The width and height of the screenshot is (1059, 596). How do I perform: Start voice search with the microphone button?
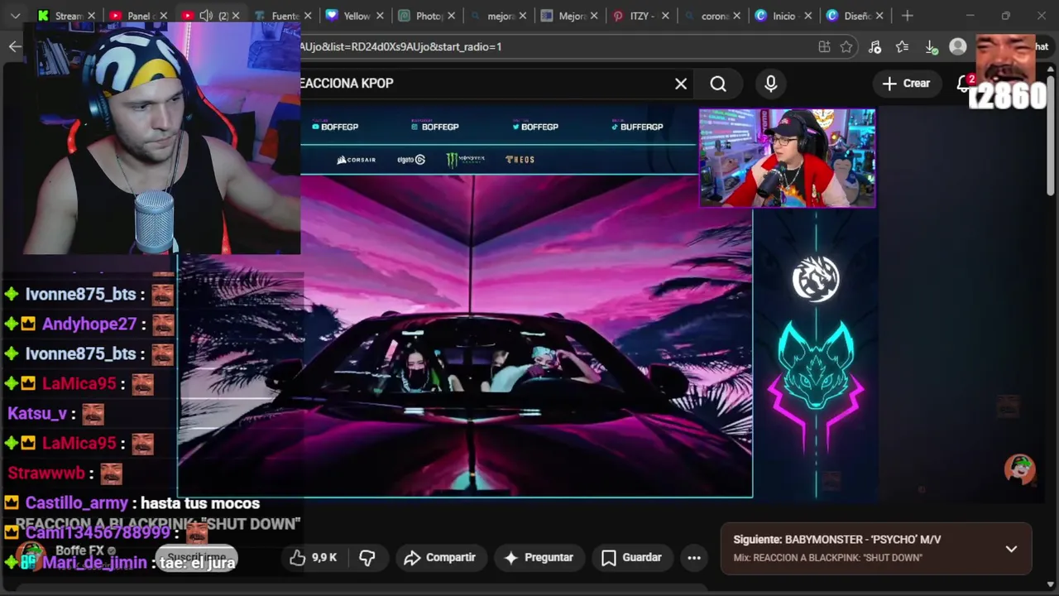770,84
